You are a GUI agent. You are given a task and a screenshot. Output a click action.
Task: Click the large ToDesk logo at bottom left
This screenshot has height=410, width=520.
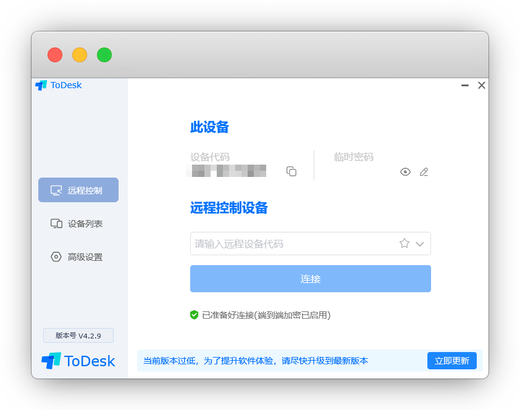[78, 361]
